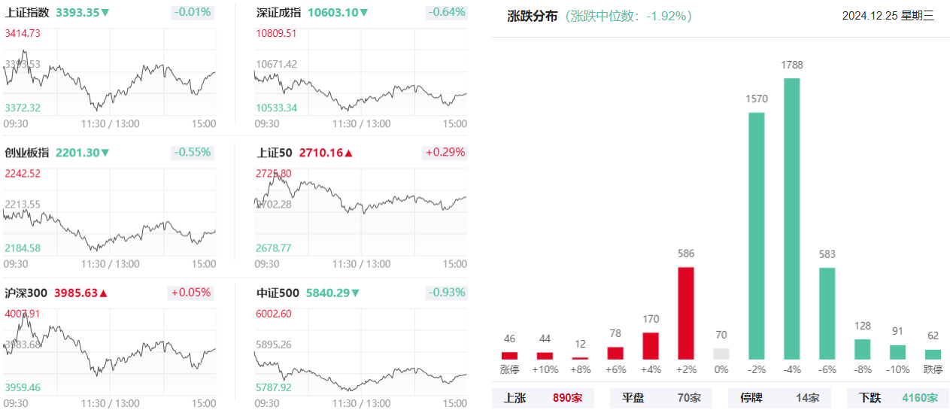Screen dimensions: 950x410
Task: Click the gray 0% bar with 70
Action: [721, 354]
